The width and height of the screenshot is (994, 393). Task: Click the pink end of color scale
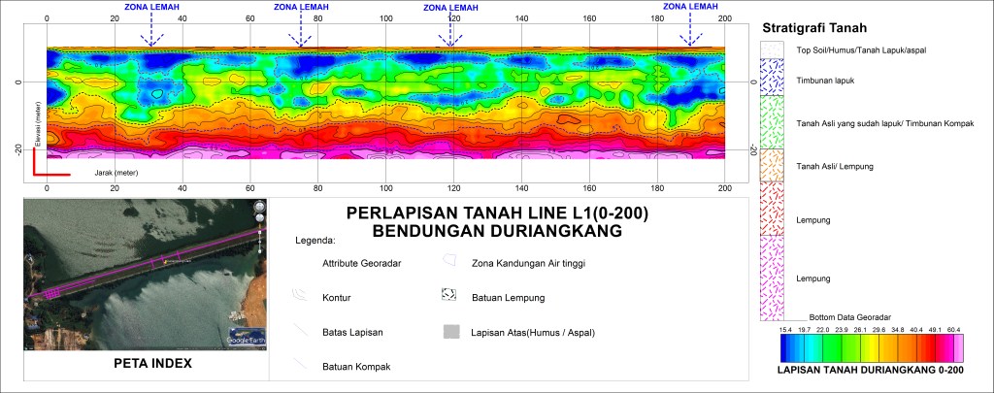click(958, 348)
